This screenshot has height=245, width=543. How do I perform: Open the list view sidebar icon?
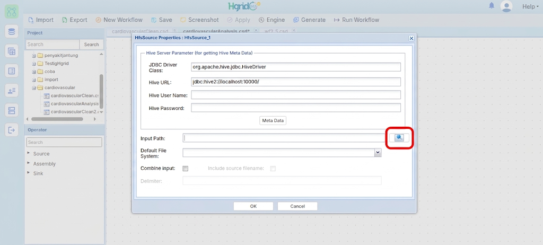point(12,71)
